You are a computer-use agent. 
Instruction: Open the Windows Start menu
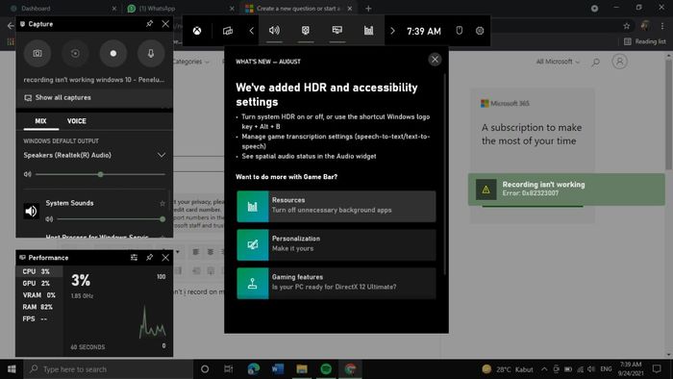coord(12,369)
